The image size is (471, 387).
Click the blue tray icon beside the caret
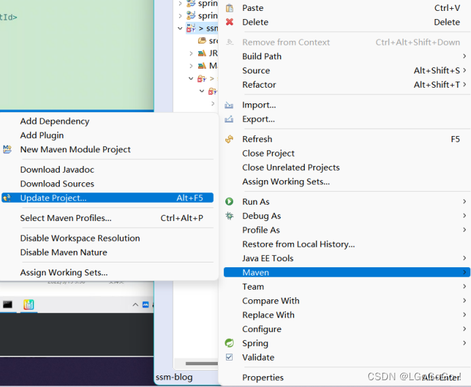click(x=146, y=305)
